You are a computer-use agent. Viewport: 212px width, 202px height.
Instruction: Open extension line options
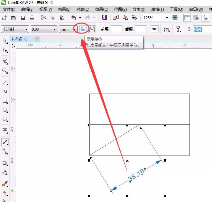178,29
